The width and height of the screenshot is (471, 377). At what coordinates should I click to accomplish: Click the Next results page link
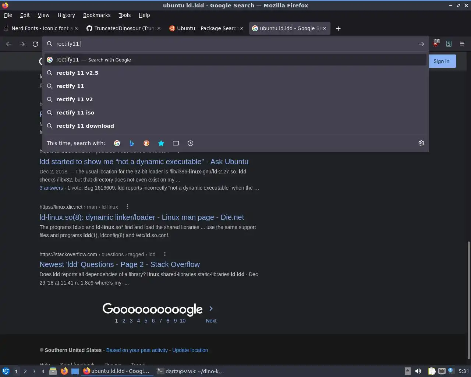click(211, 321)
